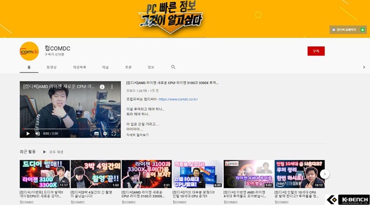Switch to the 재생목록 tab
Viewport: 370px width, 205px height.
tap(80, 67)
